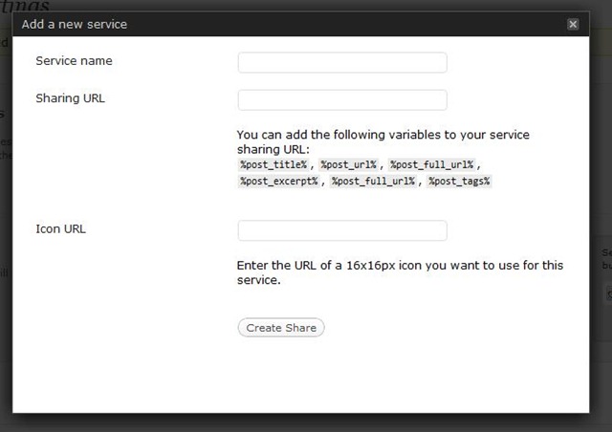The image size is (612, 432).
Task: Click into the Icon URL field
Action: tap(341, 231)
